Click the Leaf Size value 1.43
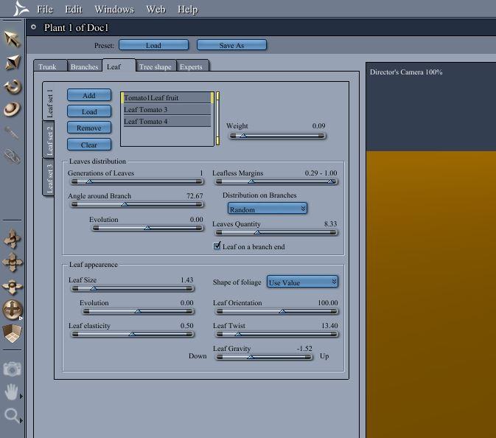 186,279
